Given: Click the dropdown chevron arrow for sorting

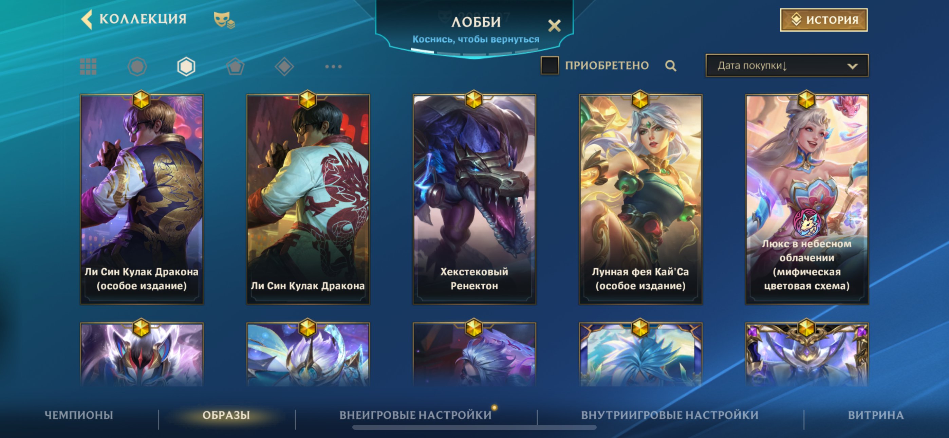Looking at the screenshot, I should (x=853, y=66).
